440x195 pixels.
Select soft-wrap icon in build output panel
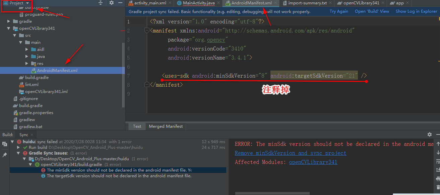coord(437,161)
